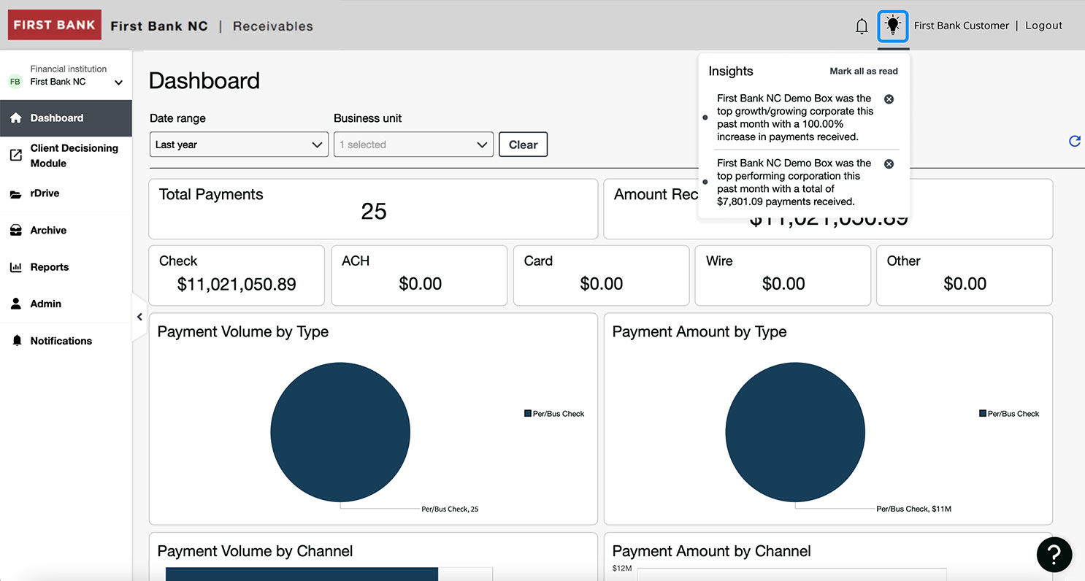The height and width of the screenshot is (581, 1085).
Task: Click the FB institution avatar badge
Action: (15, 82)
